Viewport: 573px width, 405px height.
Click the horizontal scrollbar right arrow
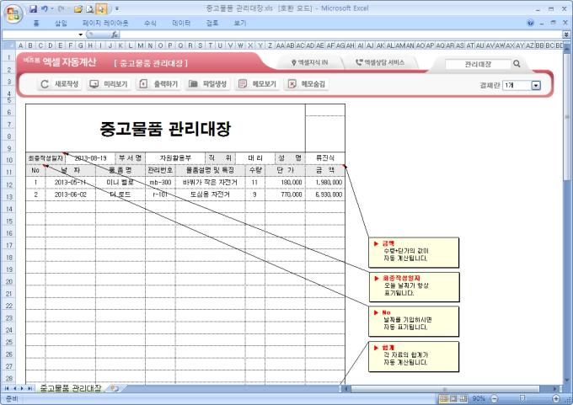click(555, 389)
